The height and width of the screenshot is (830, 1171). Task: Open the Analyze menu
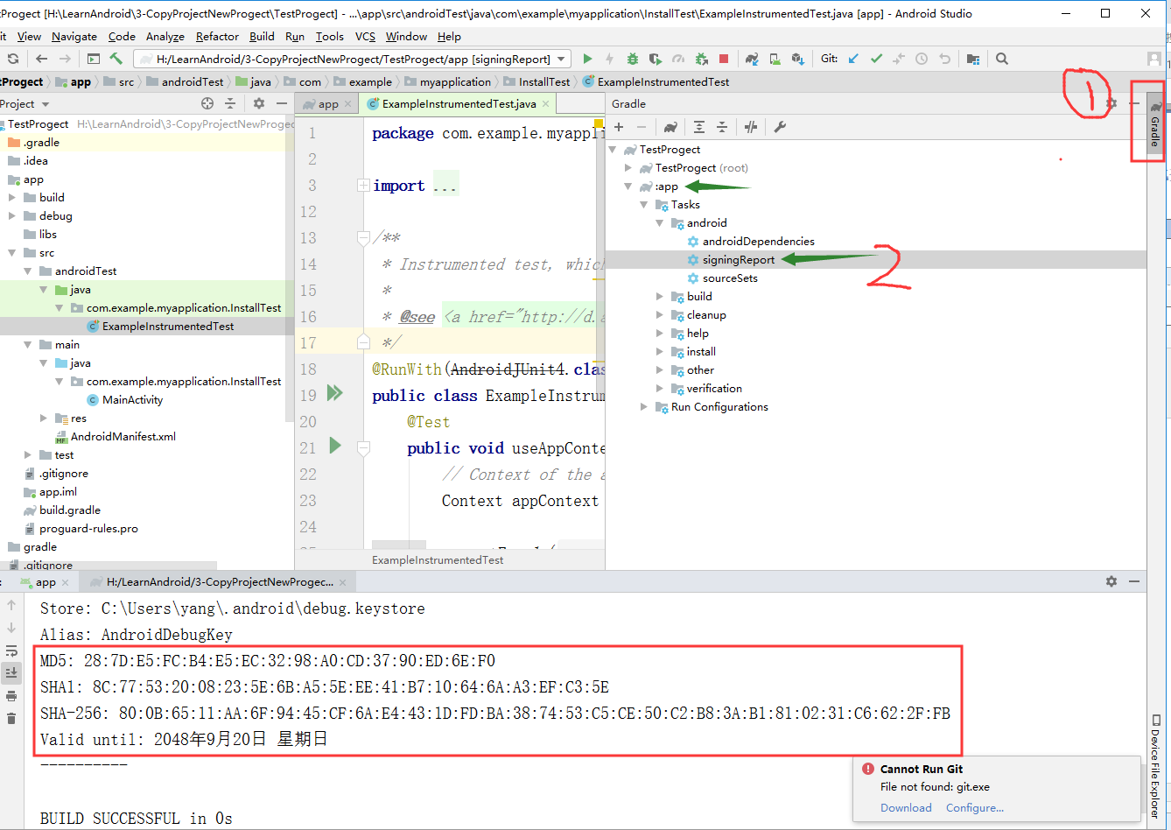[x=165, y=36]
